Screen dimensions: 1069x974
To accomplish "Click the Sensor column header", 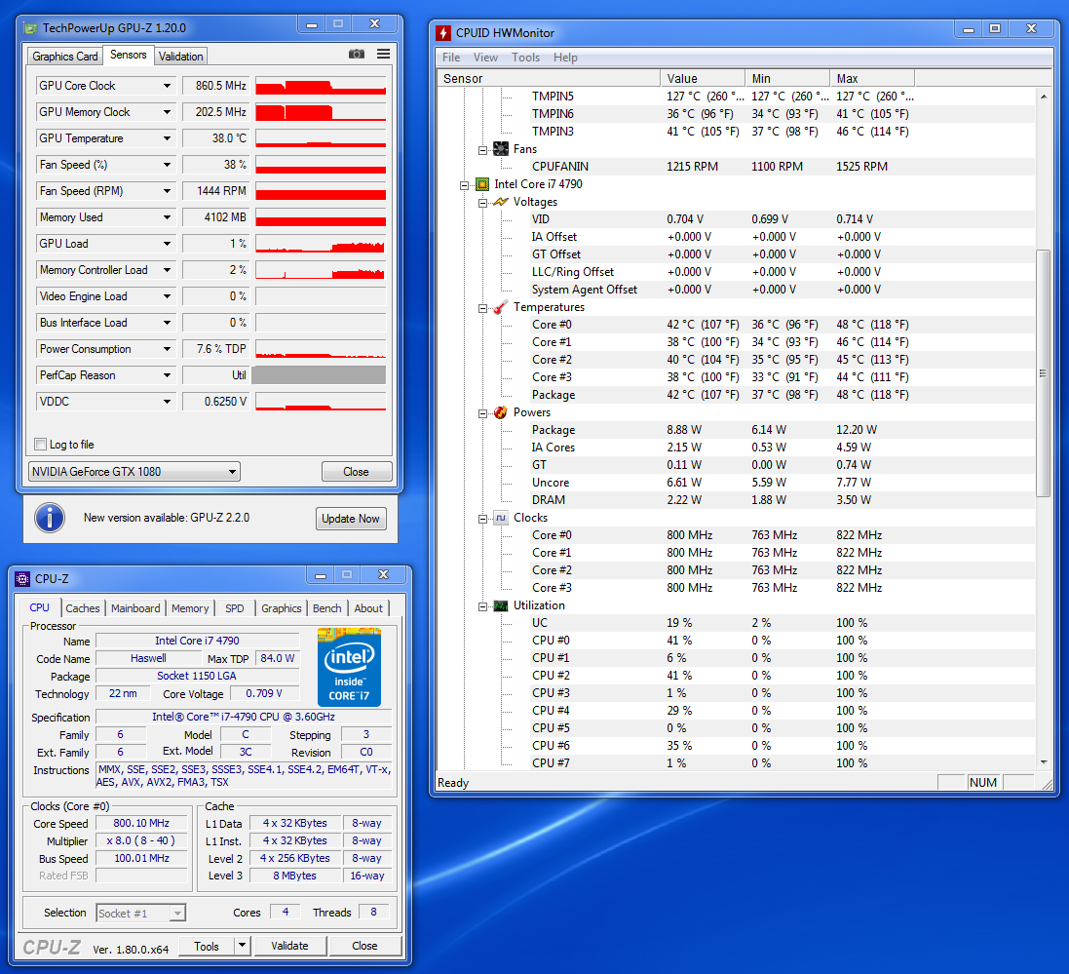I will (548, 78).
